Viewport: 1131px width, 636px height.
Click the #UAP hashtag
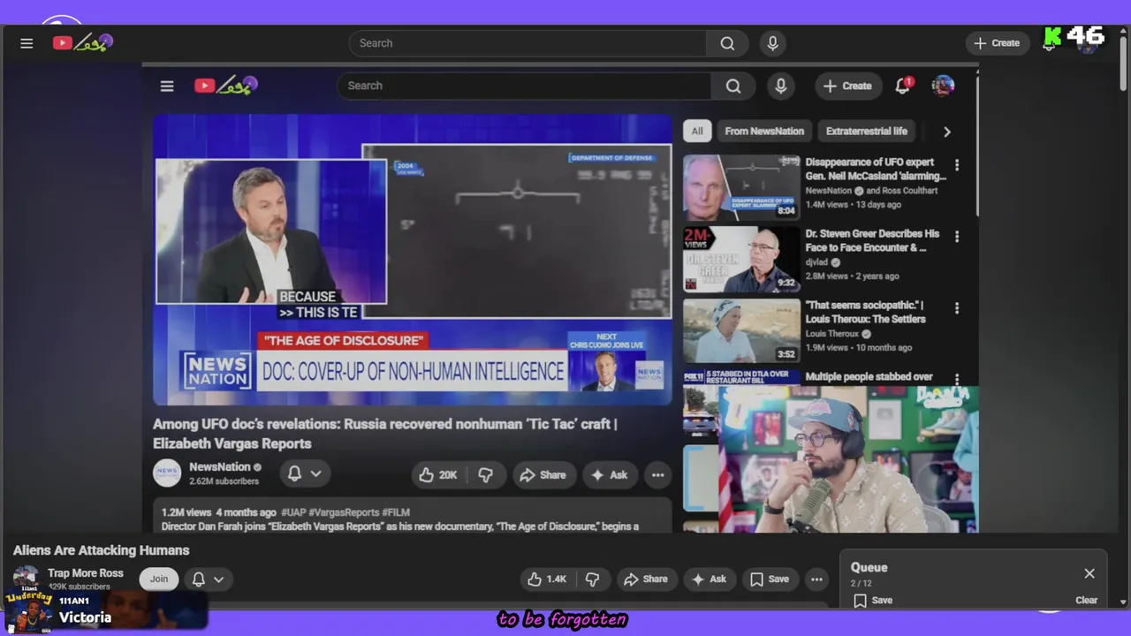[292, 512]
